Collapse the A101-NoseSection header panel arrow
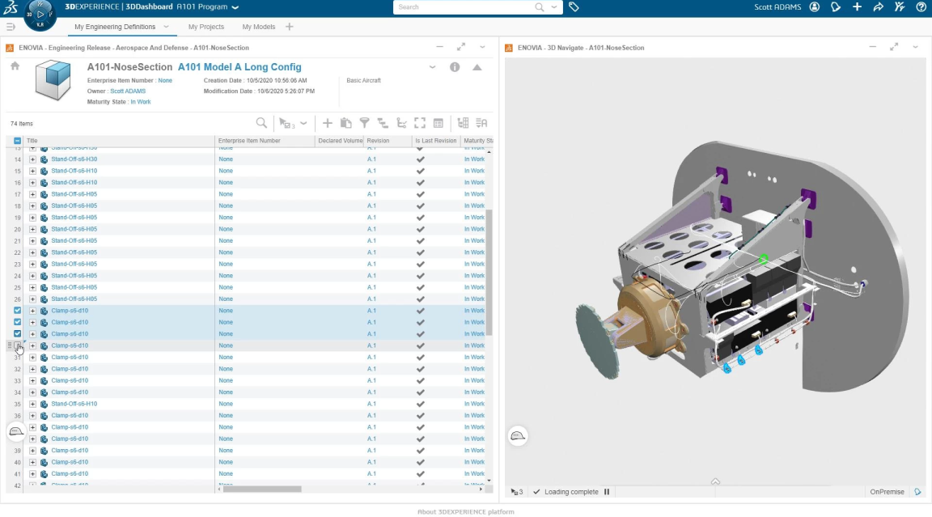The width and height of the screenshot is (932, 517). pos(477,68)
